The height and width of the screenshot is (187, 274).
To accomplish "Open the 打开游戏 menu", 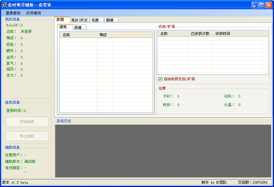I will tap(33, 13).
